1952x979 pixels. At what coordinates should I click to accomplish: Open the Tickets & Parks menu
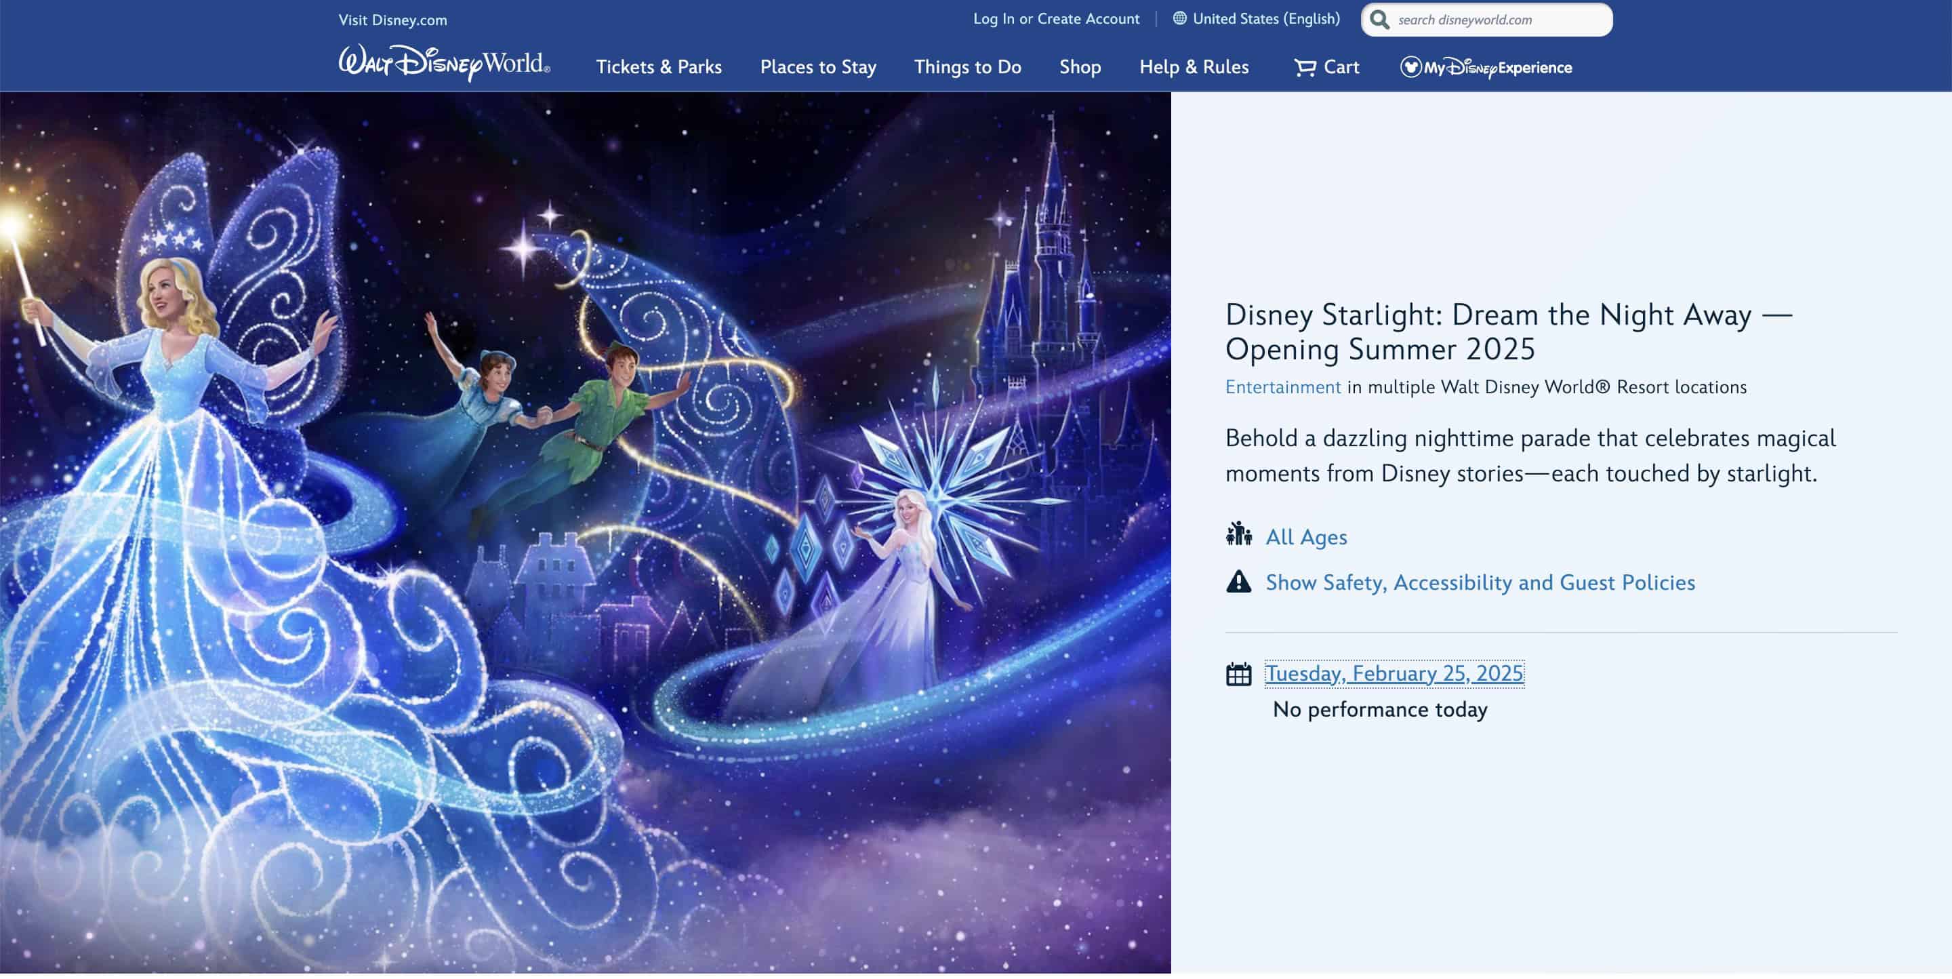tap(659, 67)
